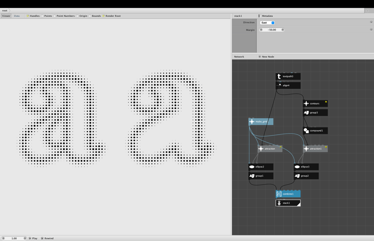Select the group2 node icon
Viewport: 374px width, 241px height.
pyautogui.click(x=297, y=176)
